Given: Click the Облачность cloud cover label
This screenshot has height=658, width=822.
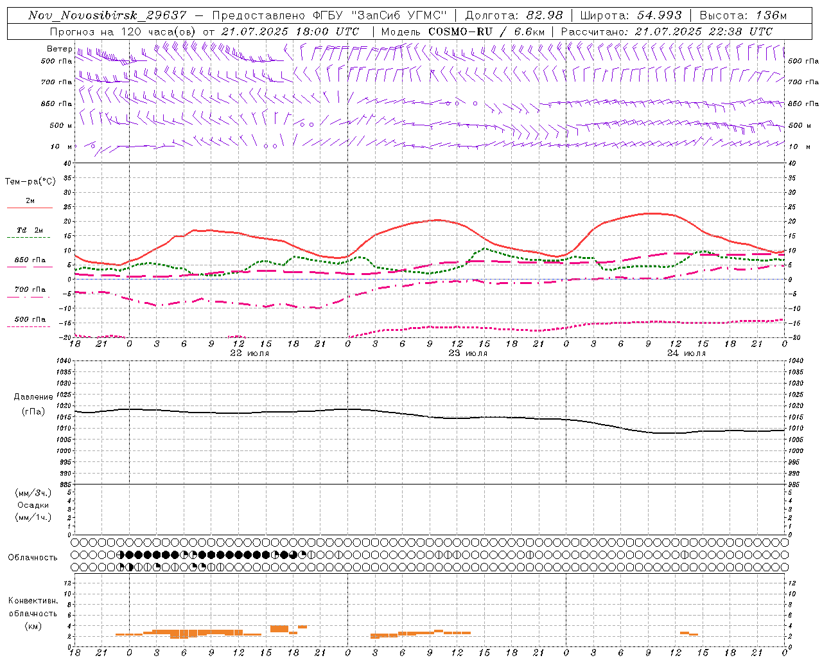Looking at the screenshot, I should coord(33,557).
